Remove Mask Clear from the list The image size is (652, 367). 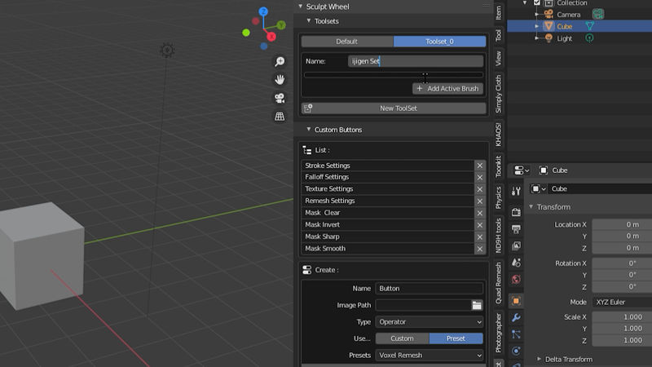[x=479, y=213]
